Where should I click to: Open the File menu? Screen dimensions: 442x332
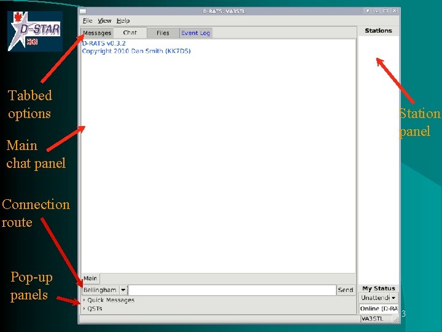click(x=87, y=21)
